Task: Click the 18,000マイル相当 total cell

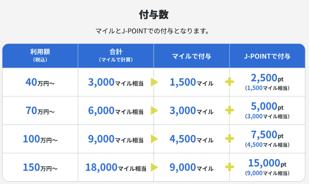Action: pyautogui.click(x=116, y=167)
